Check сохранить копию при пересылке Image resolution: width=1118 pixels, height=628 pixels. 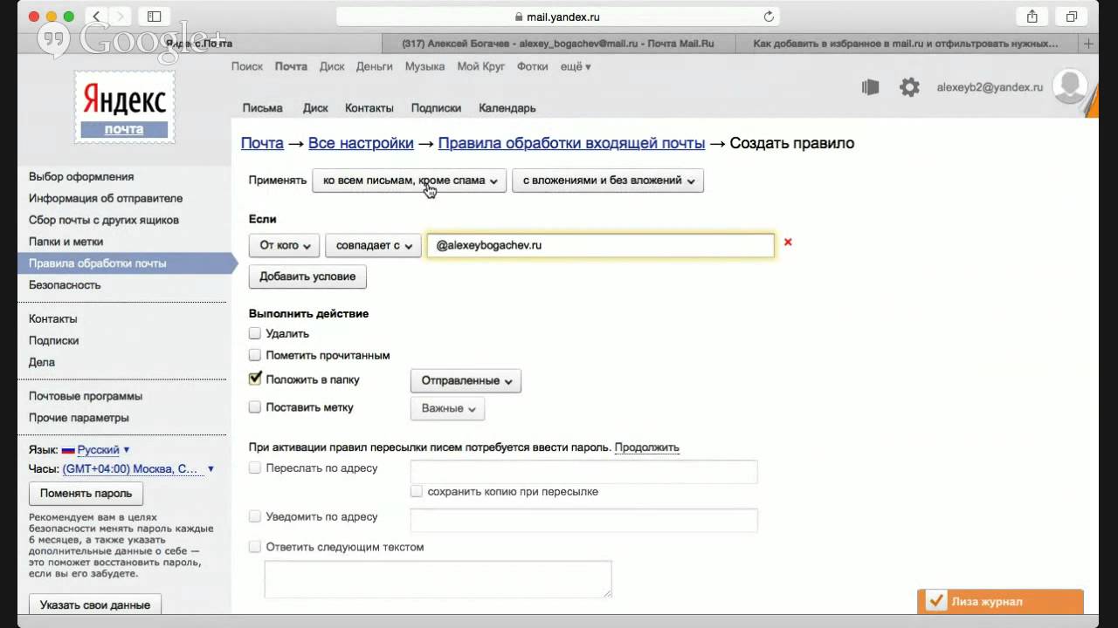(417, 491)
